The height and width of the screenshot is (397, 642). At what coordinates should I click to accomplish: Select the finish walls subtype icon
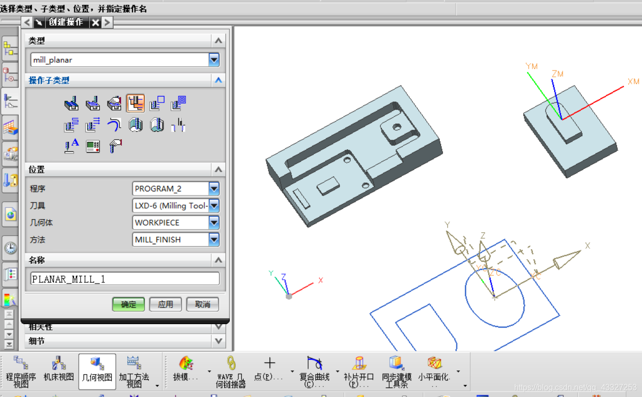[x=136, y=125]
